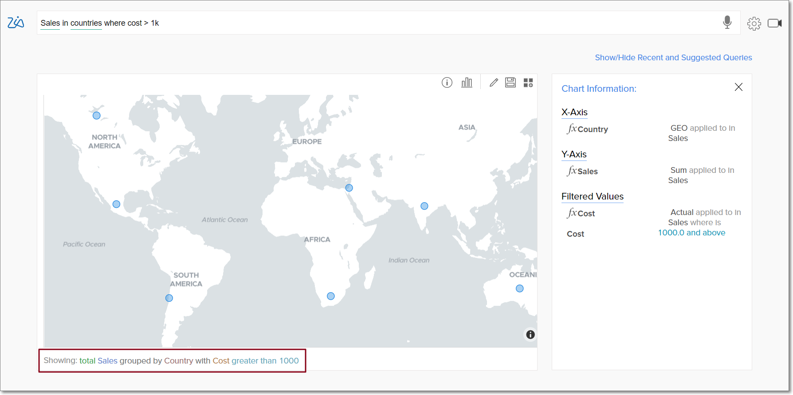Click the Country field under X-Axis
Screen dimensions: 793x395
pos(592,129)
